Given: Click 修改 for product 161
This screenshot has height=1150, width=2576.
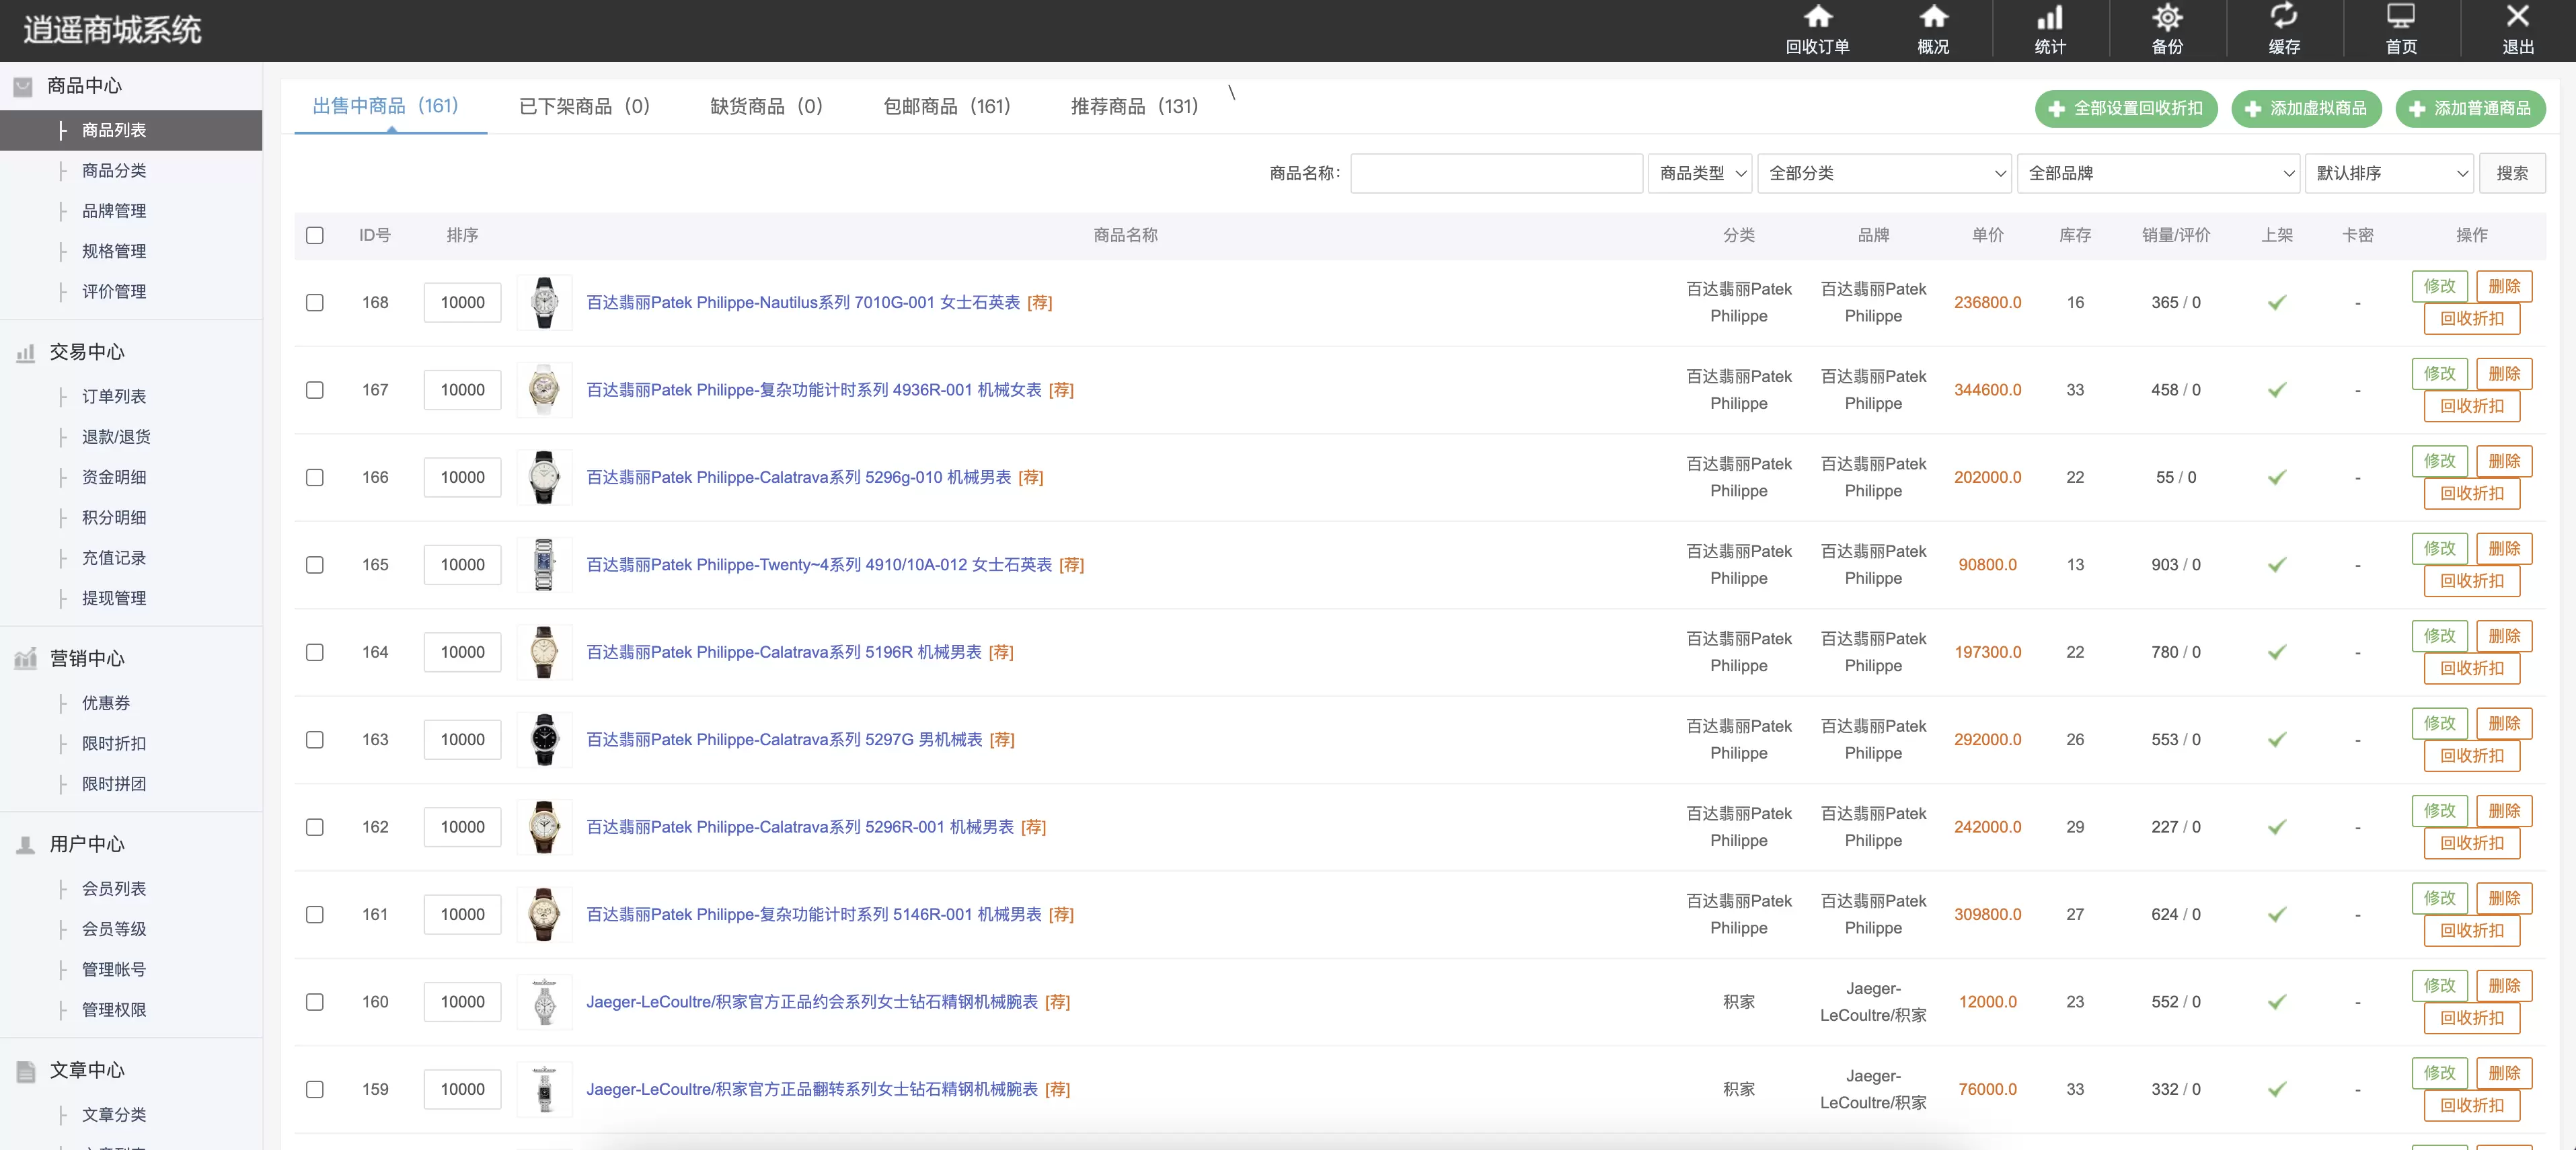Looking at the screenshot, I should tap(2439, 898).
